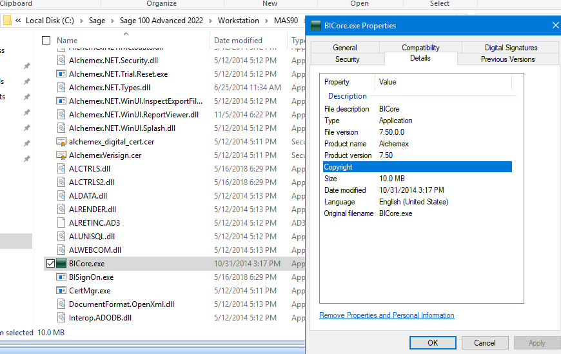The image size is (561, 354).
Task: Select the ALRETINC.AD3 file name
Action: point(94,222)
